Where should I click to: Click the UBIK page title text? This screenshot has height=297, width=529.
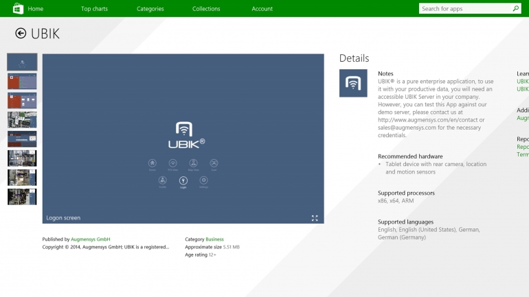tap(45, 34)
